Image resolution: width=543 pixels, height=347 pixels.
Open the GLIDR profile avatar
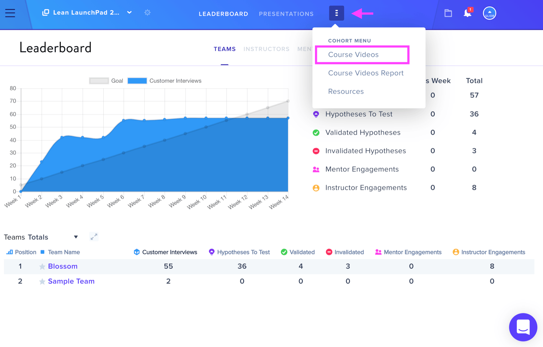tap(489, 13)
